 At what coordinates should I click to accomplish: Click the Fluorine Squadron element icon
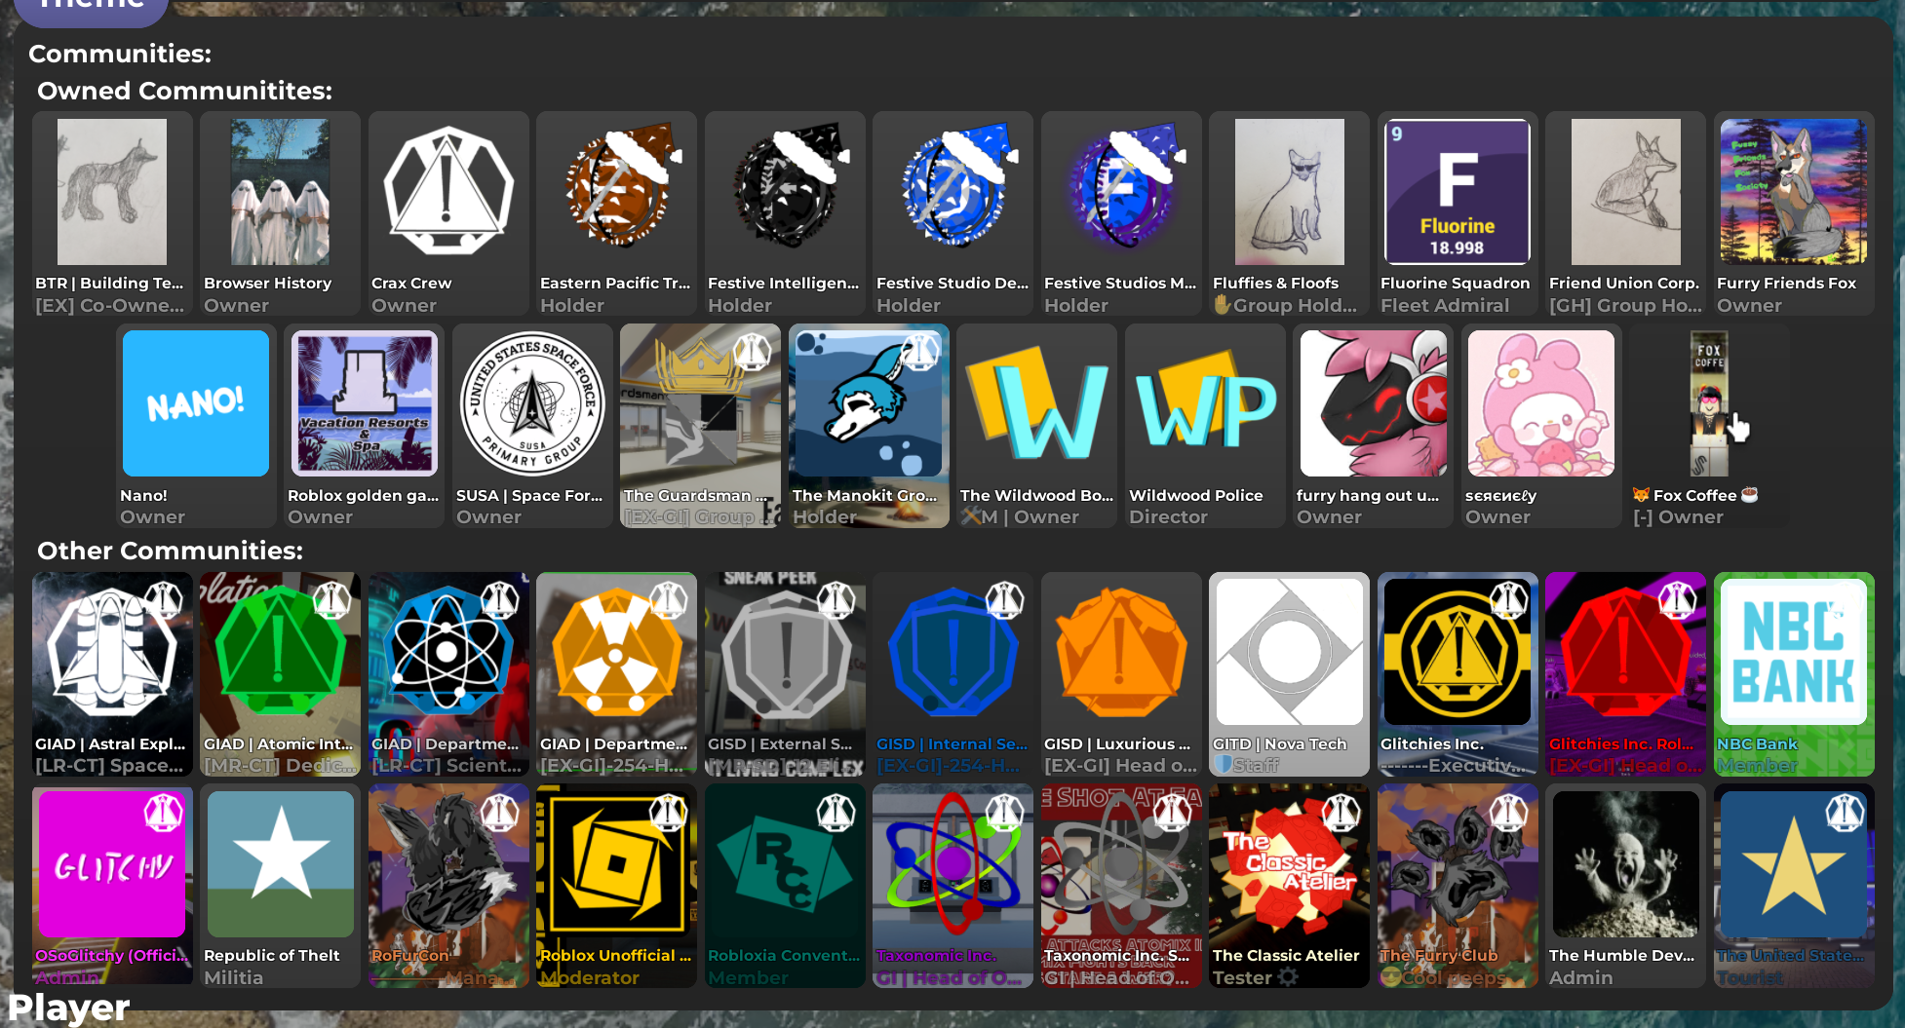click(x=1457, y=192)
